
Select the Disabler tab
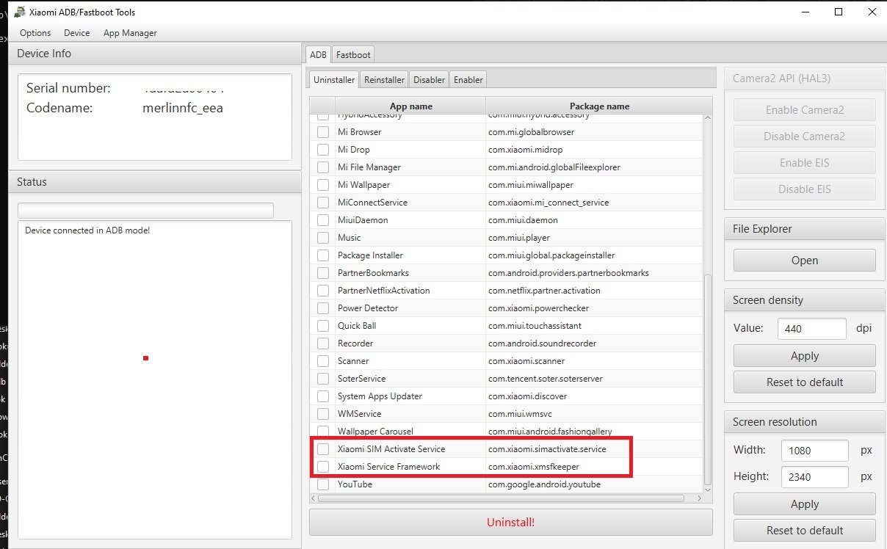[x=429, y=79]
